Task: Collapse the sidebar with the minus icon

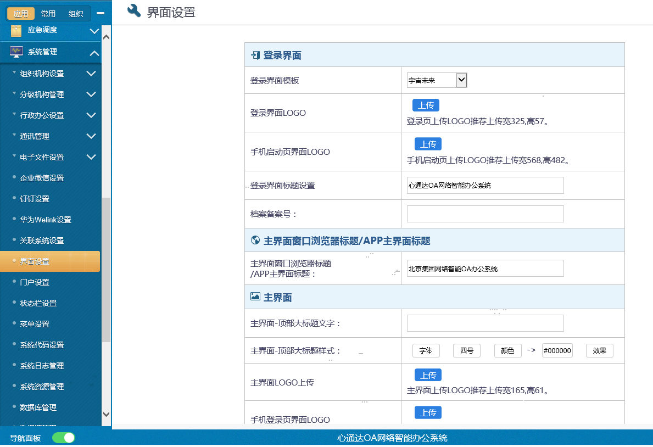Action: [x=101, y=13]
